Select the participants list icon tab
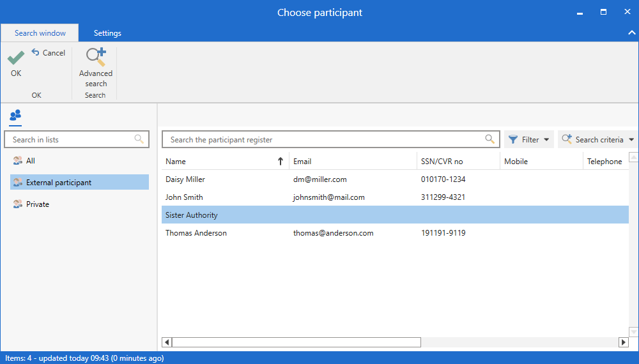This screenshot has height=364, width=639. [x=15, y=115]
